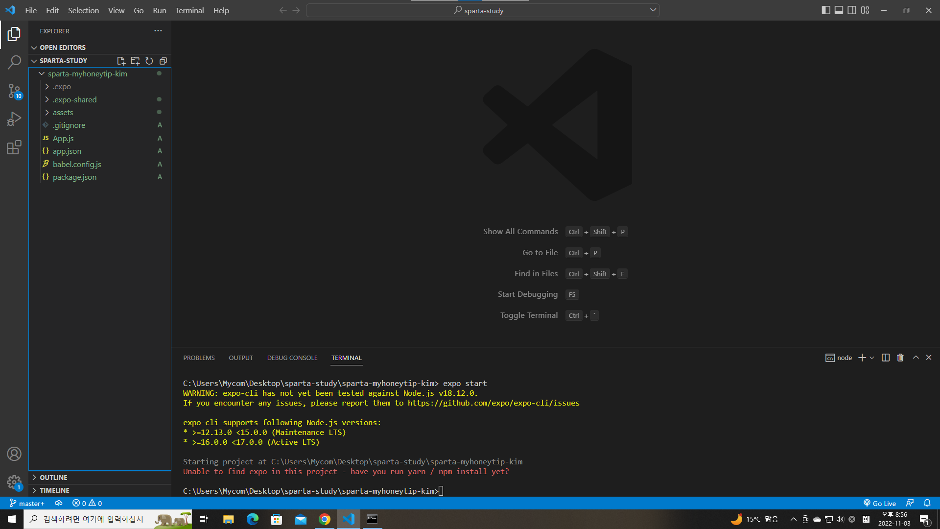940x529 pixels.
Task: Toggle the bottom panel visibility
Action: tap(839, 10)
